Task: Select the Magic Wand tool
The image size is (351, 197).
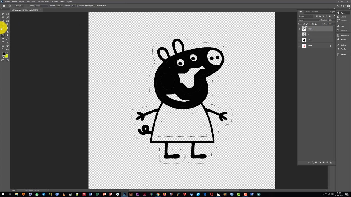Action: tap(7, 17)
